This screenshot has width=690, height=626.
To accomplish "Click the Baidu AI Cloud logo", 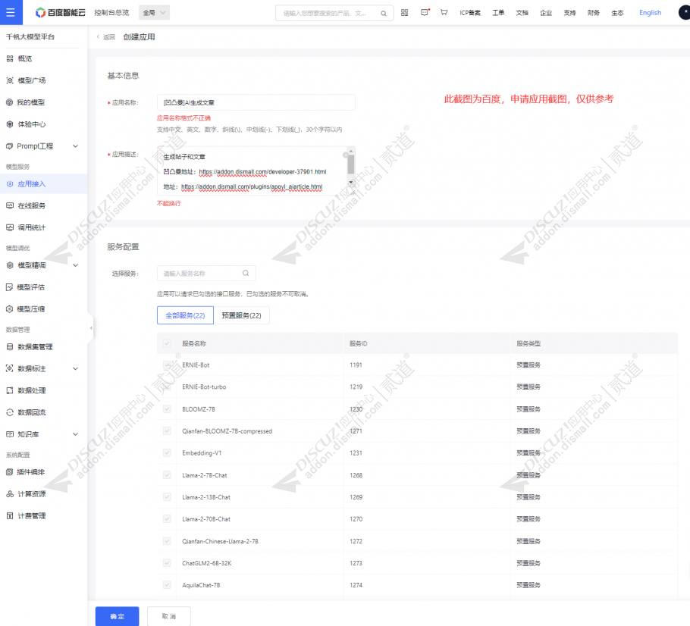I will click(x=61, y=13).
